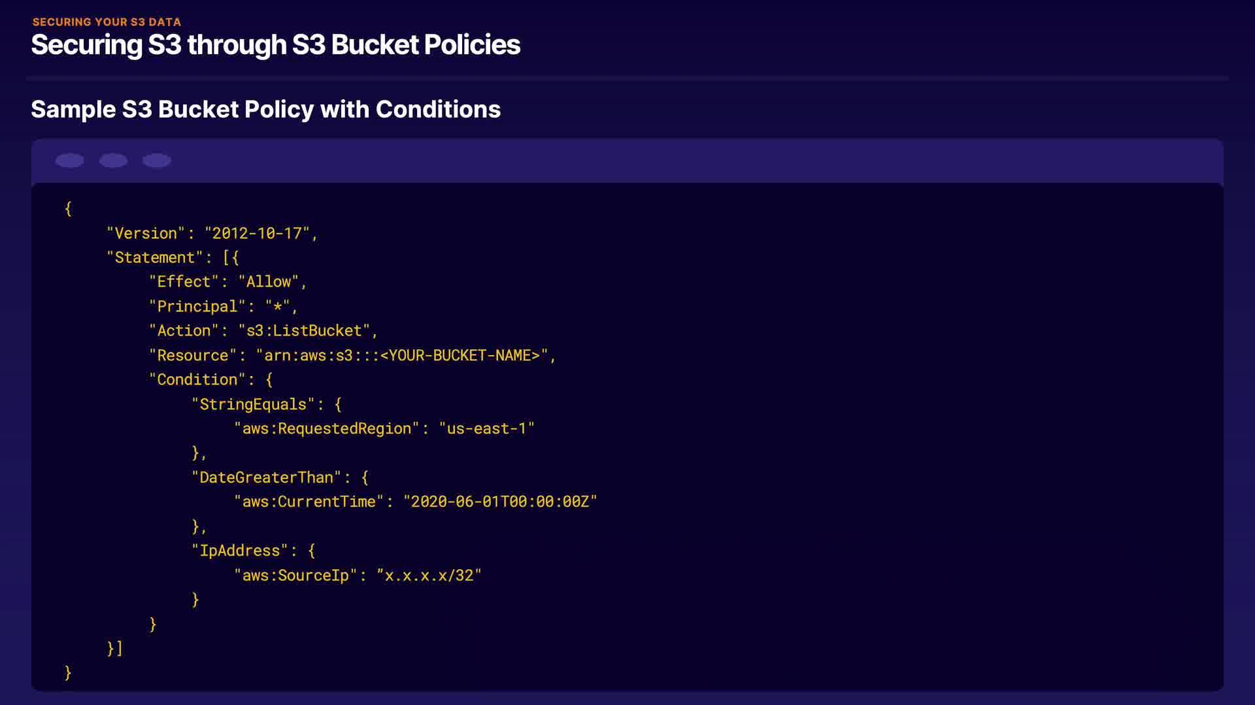
Task: Click the first window dot in the code header
Action: click(x=69, y=161)
